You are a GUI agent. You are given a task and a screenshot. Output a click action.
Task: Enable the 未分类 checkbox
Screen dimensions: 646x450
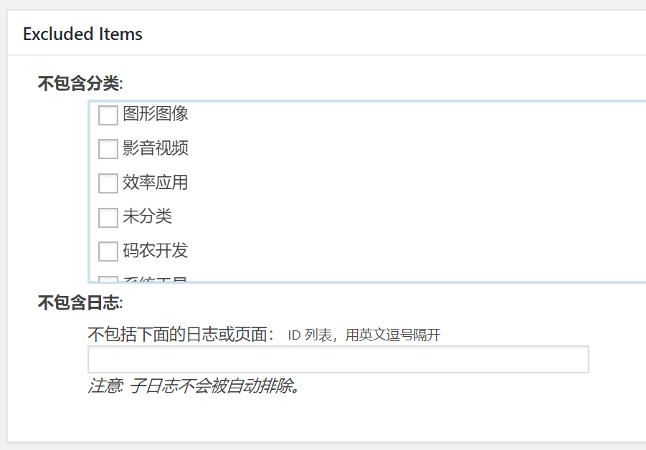tap(108, 217)
